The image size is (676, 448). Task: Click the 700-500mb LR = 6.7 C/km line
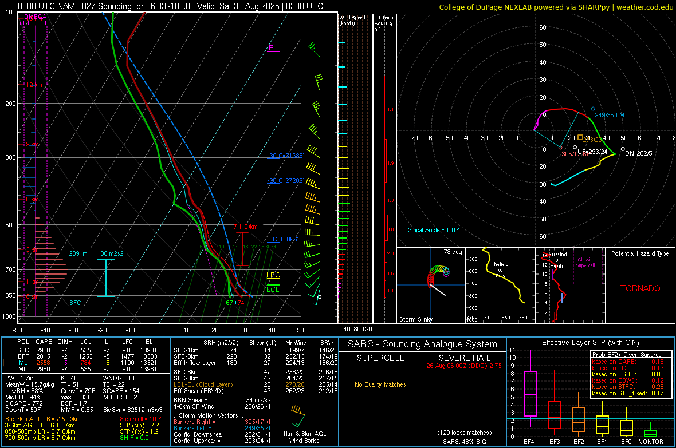pyautogui.click(x=40, y=438)
